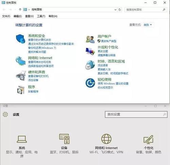Screen dimensions: 170x165
Task: Expand the address bar history dropdown arrow
Action: click(x=115, y=10)
